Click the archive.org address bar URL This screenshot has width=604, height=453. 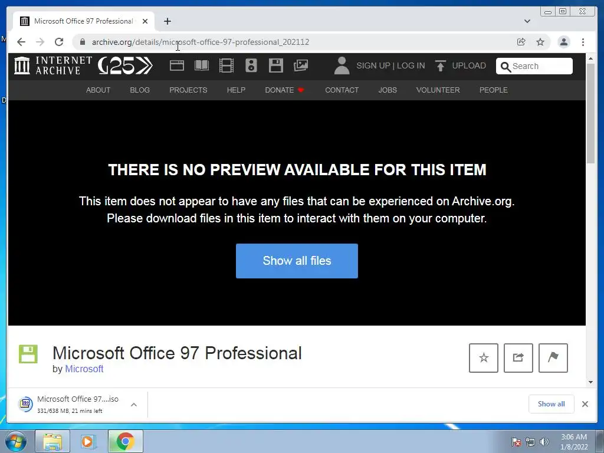pyautogui.click(x=201, y=42)
